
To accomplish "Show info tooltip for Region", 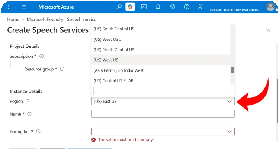I will pos(28,101).
